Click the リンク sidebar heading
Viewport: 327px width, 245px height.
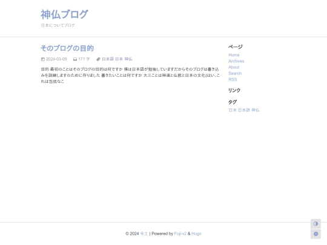(x=234, y=90)
